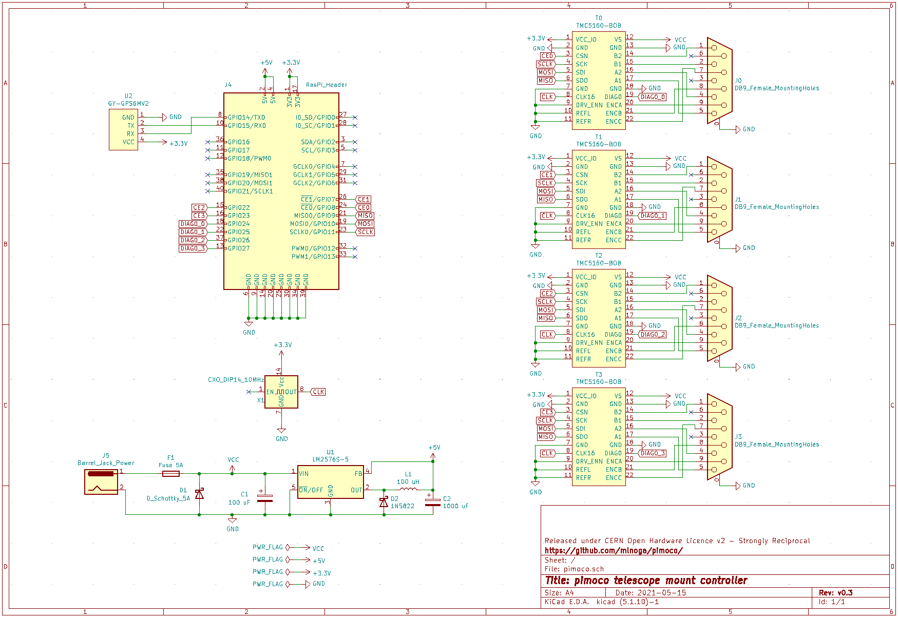
Task: Select the L1 100 uH inductor
Action: (x=409, y=489)
